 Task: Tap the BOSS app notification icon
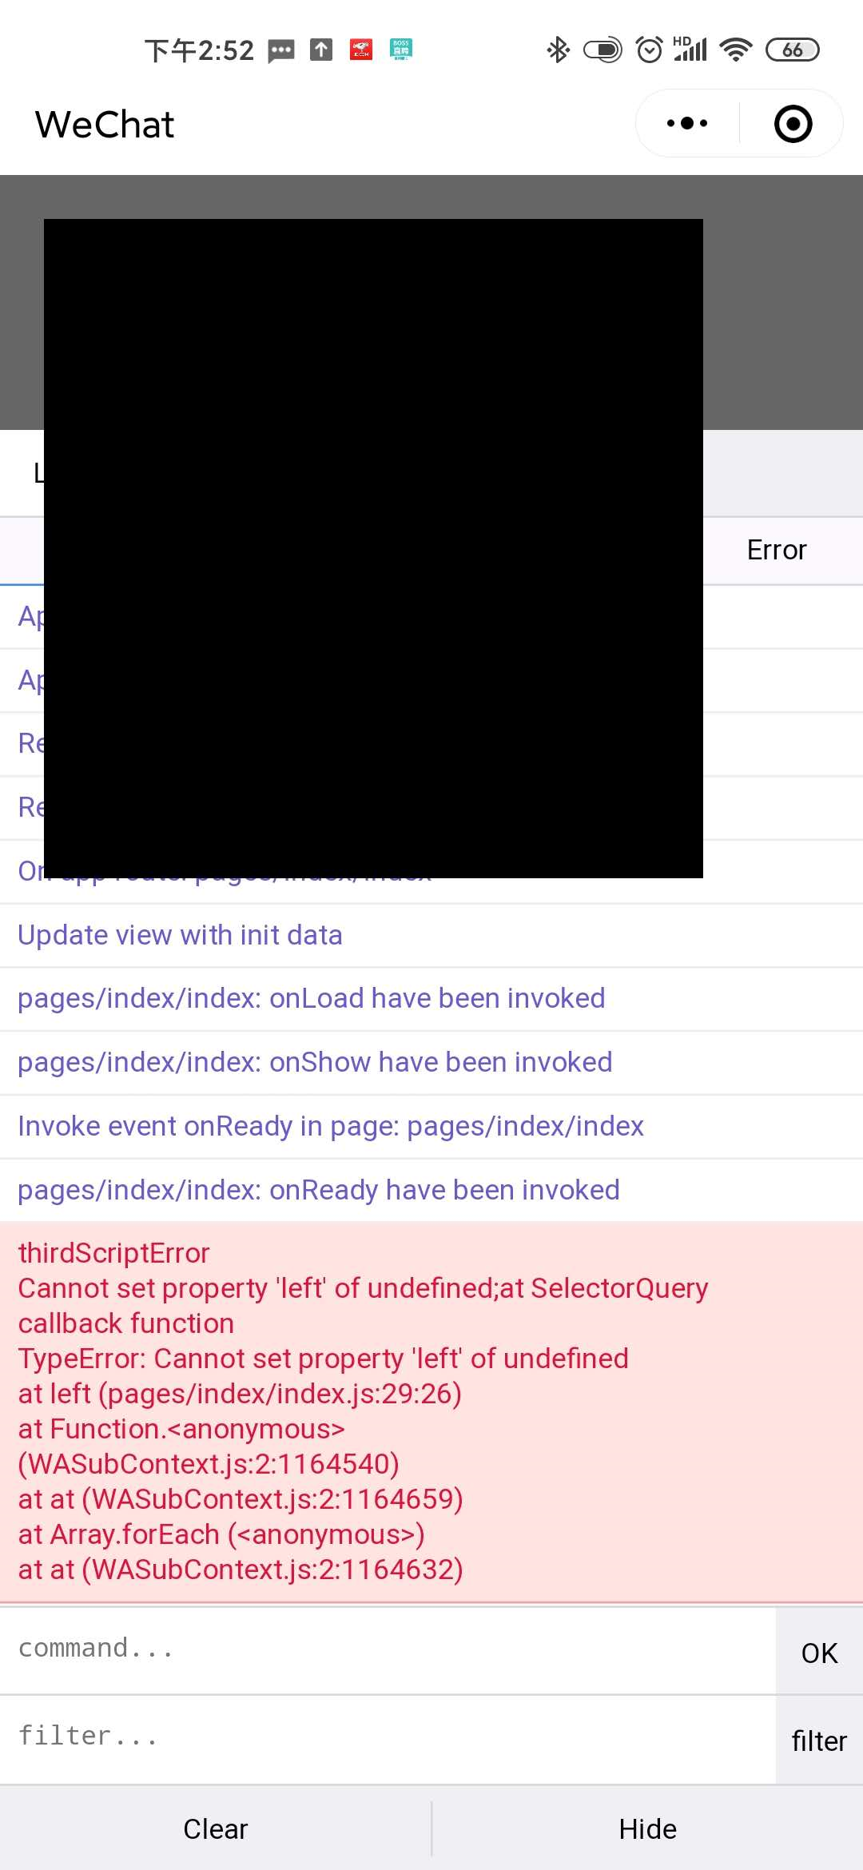(401, 50)
